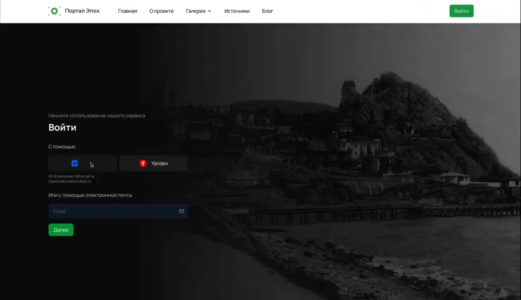
Task: Click the Начните использование нашего сервиса subtitle
Action: click(97, 116)
